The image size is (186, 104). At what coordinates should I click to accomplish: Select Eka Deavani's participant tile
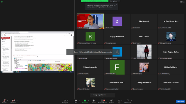144,21
